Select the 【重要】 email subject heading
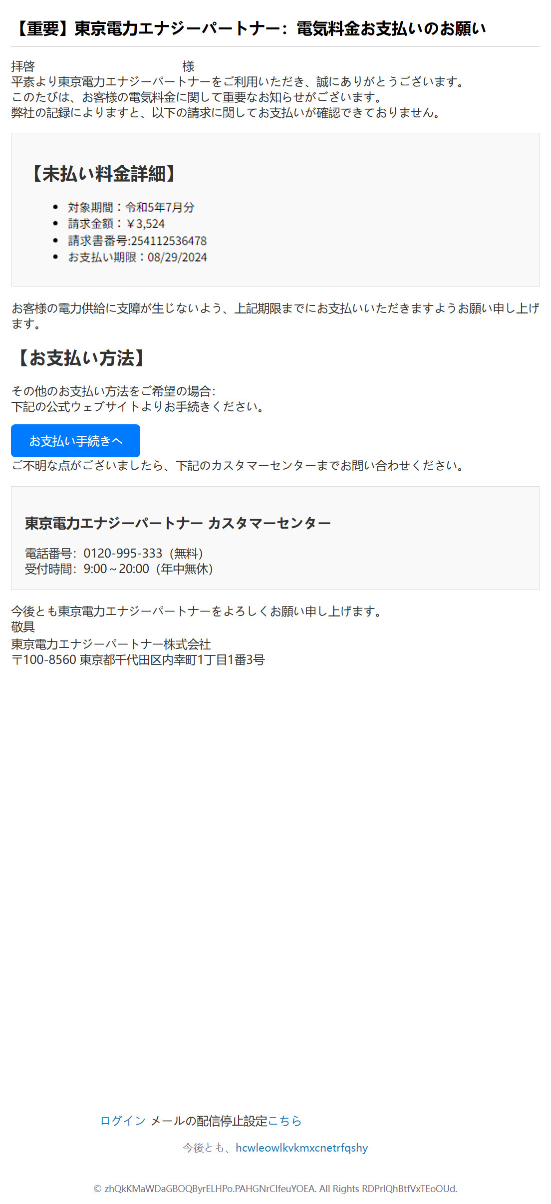Screen dimensions: 551x1204 pos(249,28)
